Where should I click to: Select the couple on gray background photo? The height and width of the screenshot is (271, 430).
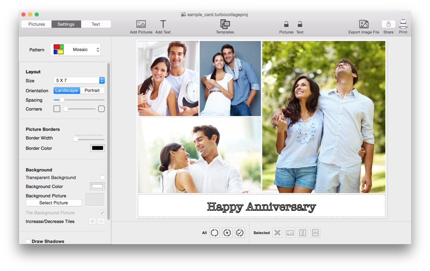[230, 78]
